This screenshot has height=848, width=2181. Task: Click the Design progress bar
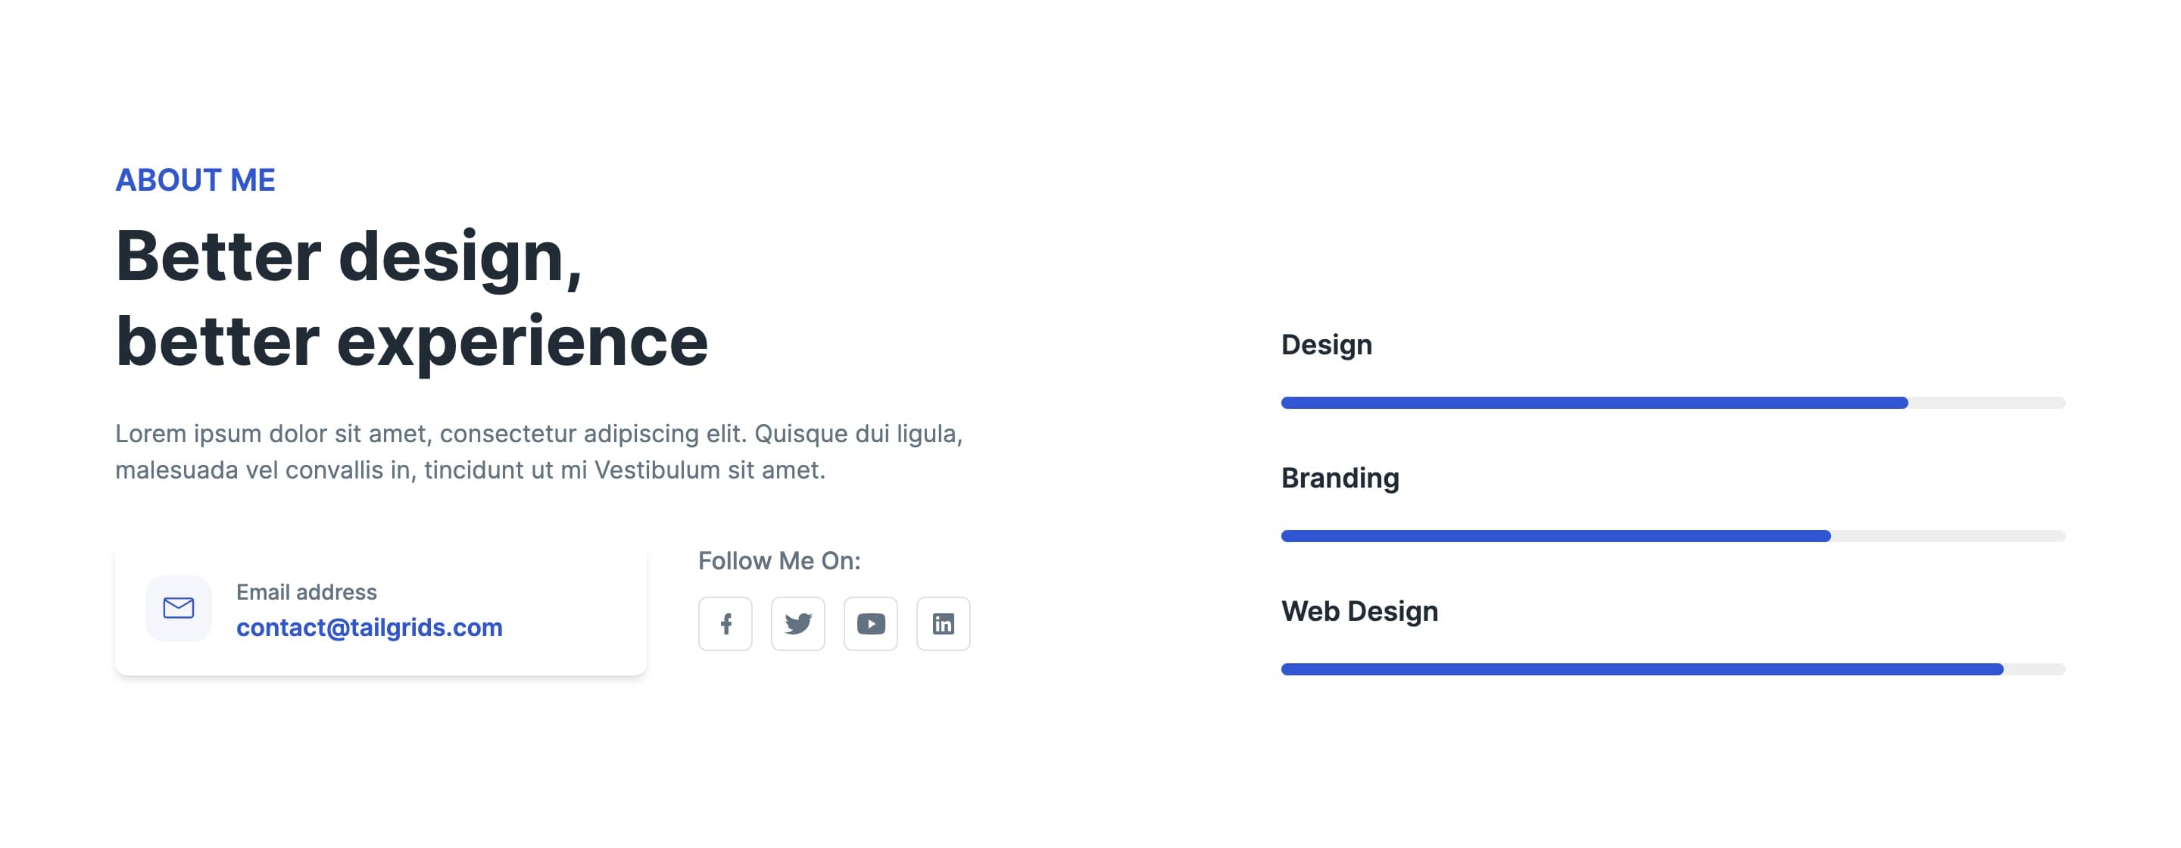(x=1673, y=403)
